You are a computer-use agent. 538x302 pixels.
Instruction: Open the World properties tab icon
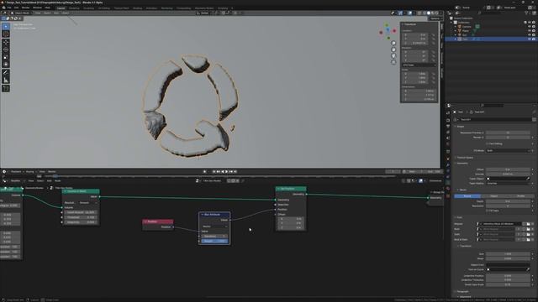(x=448, y=144)
